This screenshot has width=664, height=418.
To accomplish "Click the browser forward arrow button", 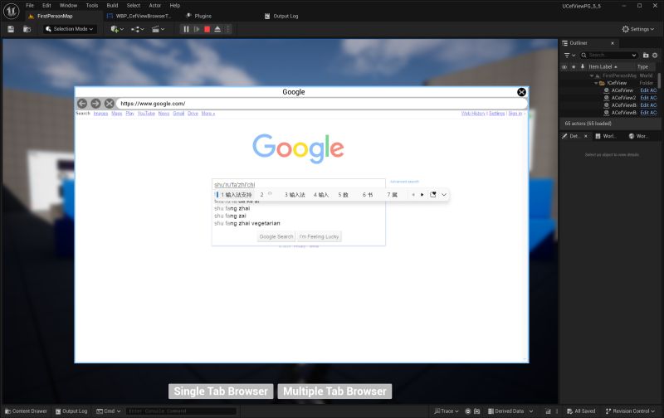I will (95, 103).
